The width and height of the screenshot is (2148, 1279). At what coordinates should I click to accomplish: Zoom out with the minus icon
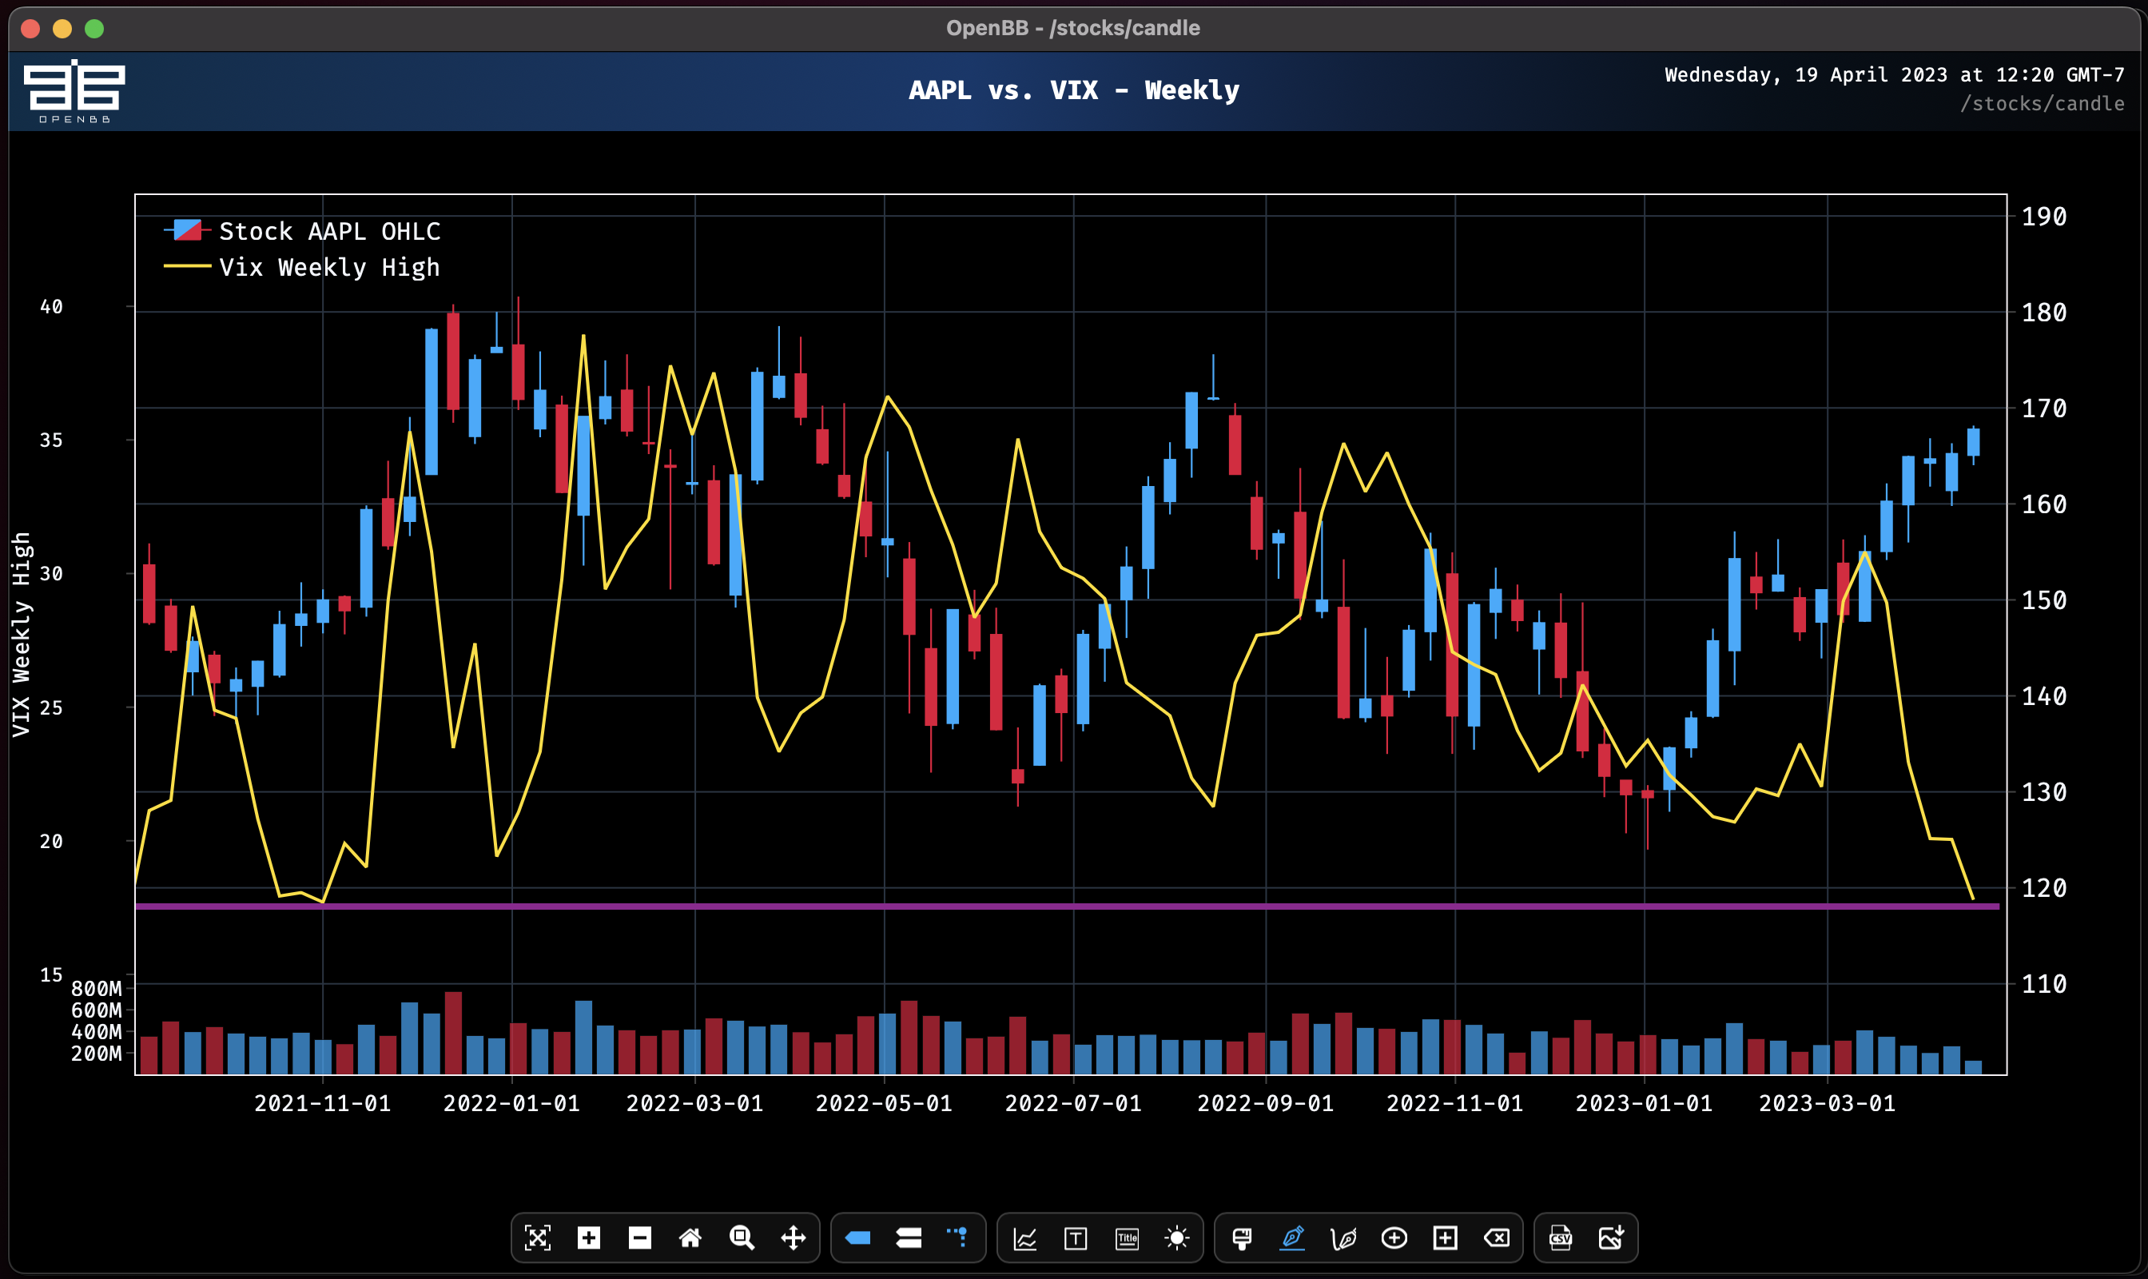(639, 1238)
